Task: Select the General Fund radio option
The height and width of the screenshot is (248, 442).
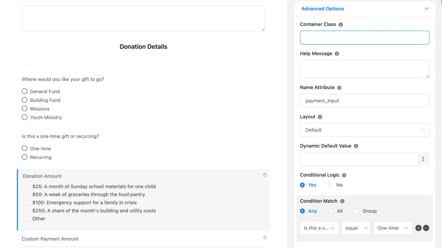Action: point(25,92)
